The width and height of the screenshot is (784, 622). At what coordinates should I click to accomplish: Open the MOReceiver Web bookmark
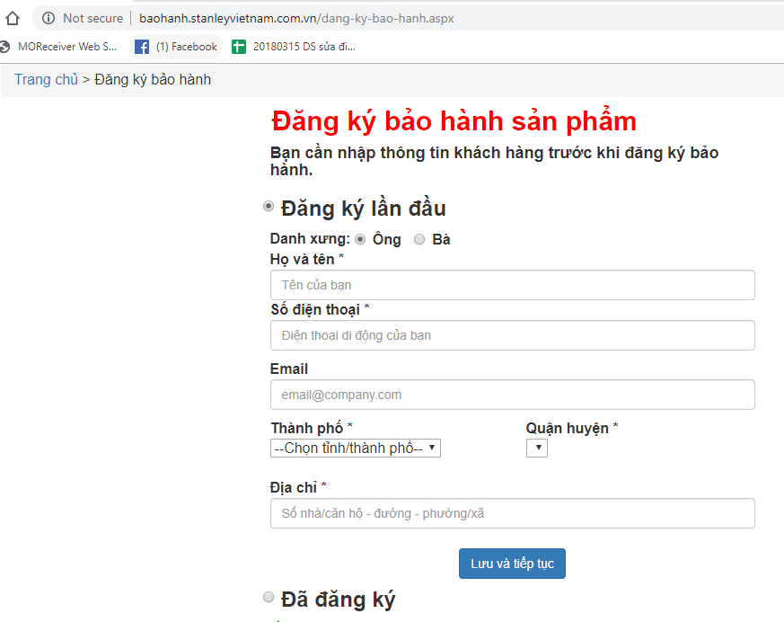[59, 47]
